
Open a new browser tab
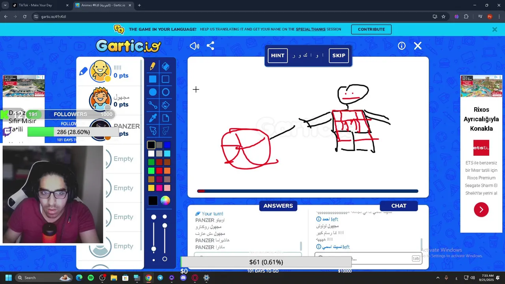pos(139,5)
